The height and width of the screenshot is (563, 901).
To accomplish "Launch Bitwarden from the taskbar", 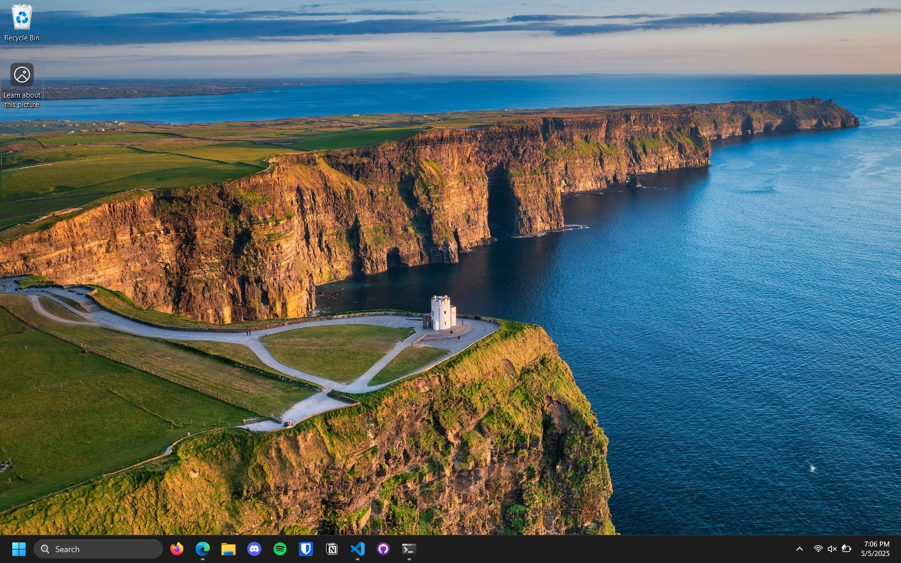I will (x=306, y=548).
